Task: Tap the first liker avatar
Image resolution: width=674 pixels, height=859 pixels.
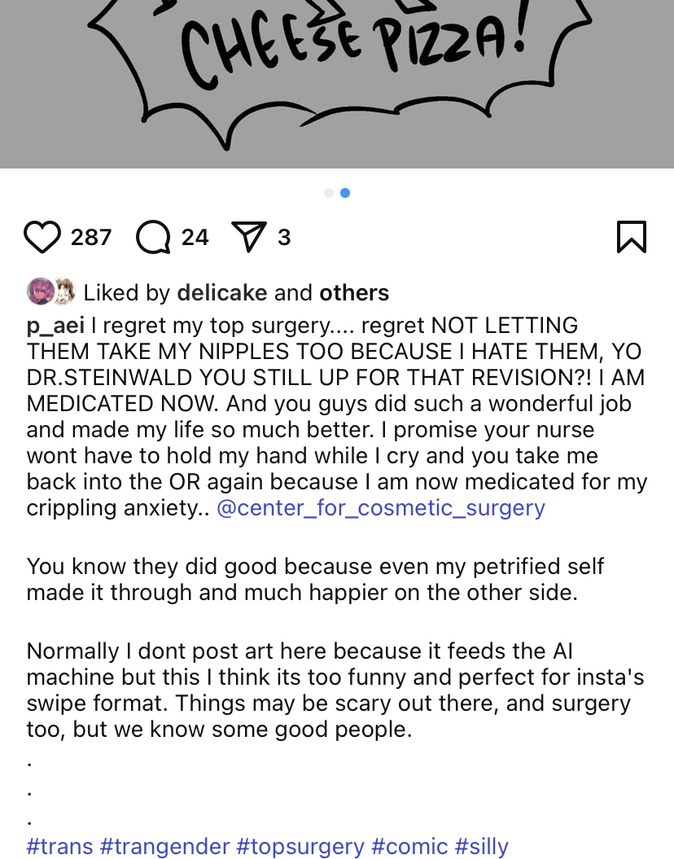Action: click(x=39, y=291)
